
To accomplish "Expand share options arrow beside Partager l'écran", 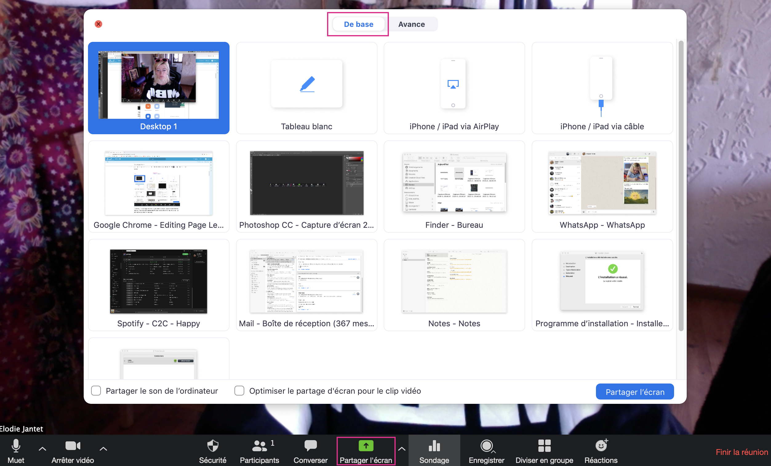I will point(402,449).
